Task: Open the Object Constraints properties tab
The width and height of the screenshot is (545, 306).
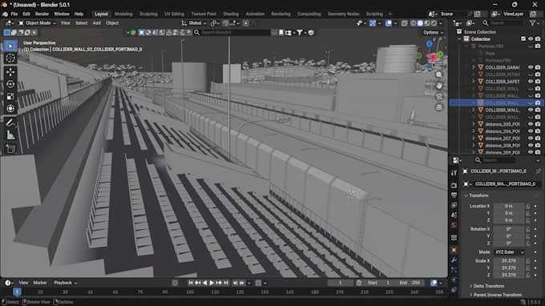Action: 454,290
